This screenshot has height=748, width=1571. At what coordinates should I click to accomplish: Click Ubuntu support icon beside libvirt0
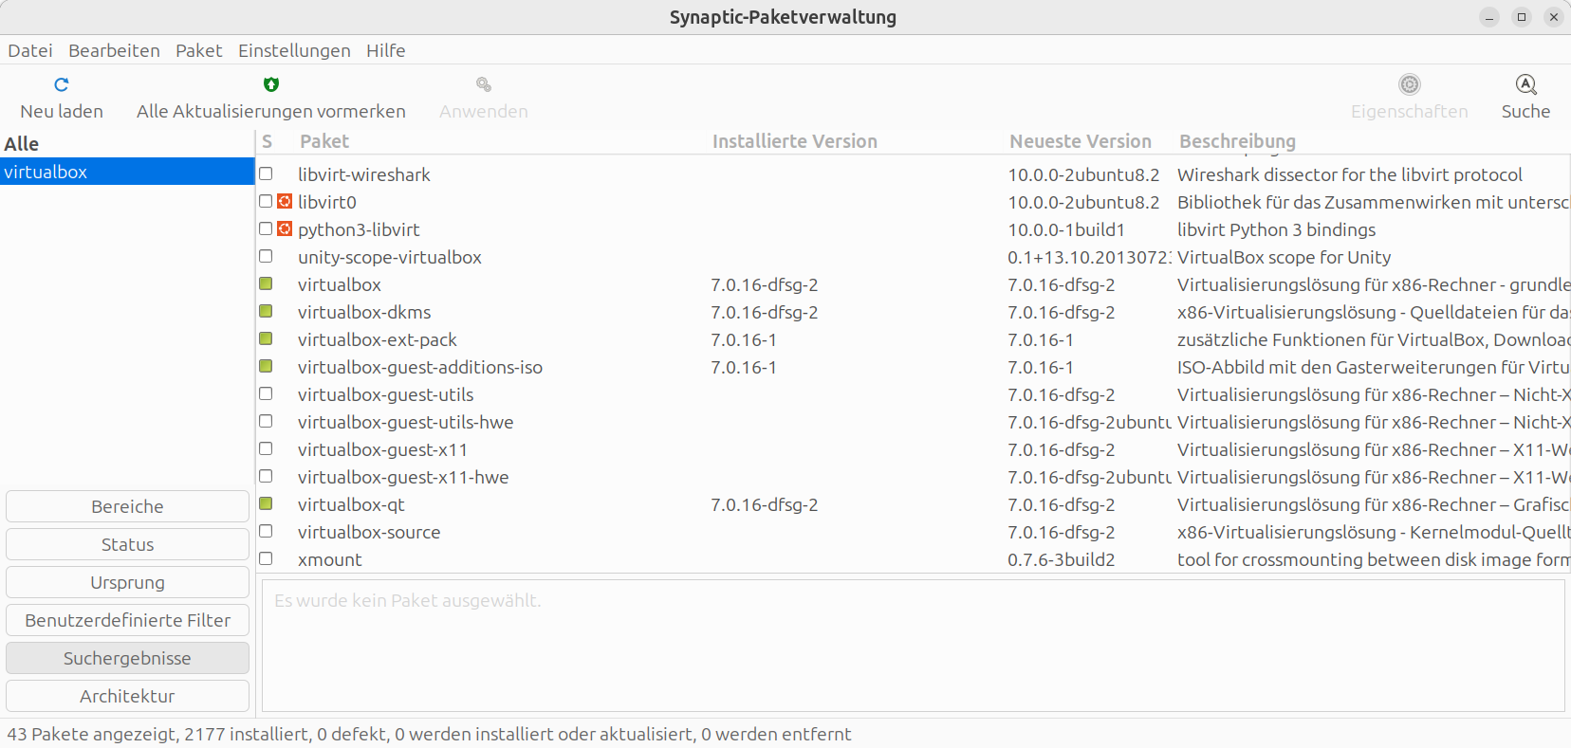(x=285, y=201)
